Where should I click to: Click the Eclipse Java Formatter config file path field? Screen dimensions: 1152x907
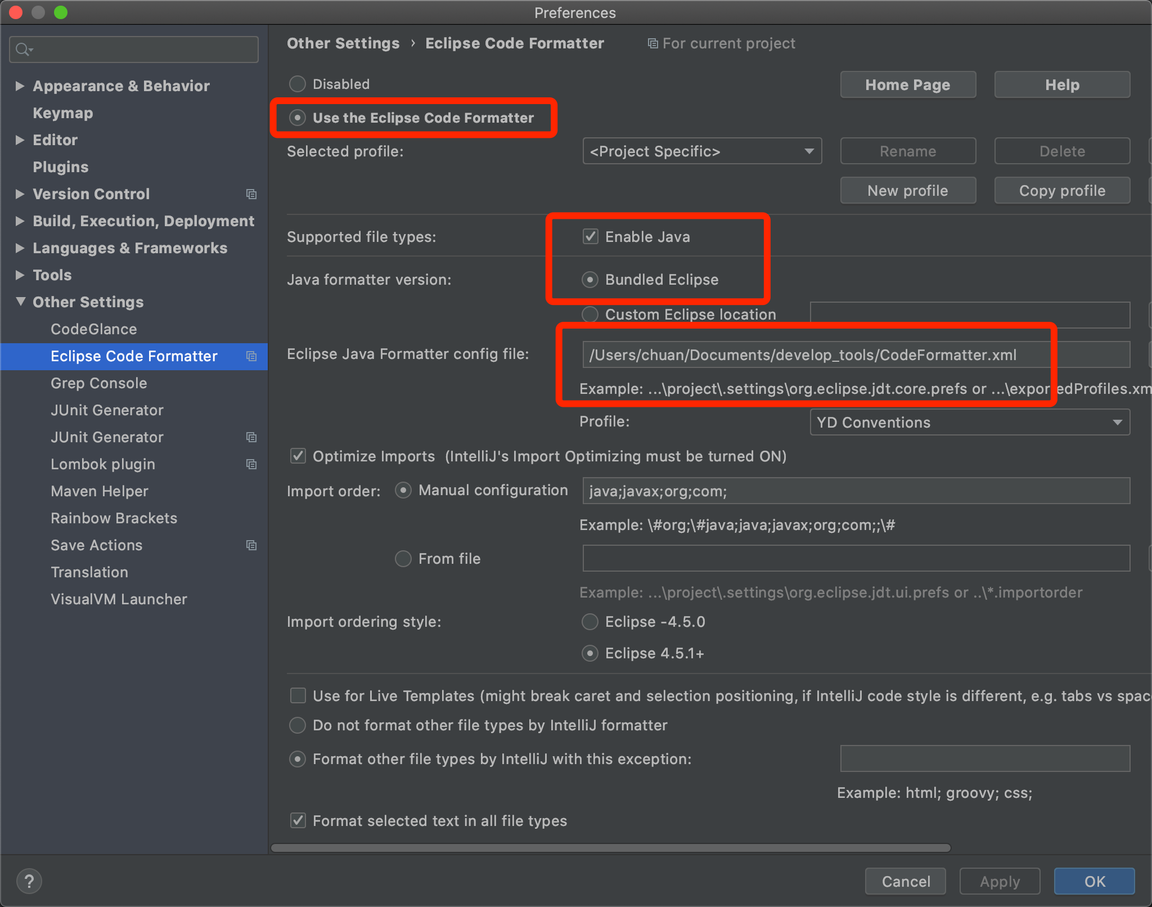coord(856,354)
